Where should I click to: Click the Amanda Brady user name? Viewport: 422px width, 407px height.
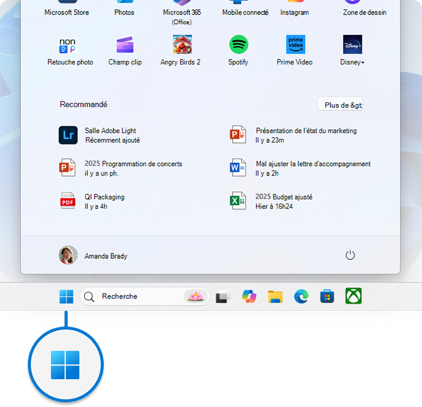pyautogui.click(x=106, y=256)
